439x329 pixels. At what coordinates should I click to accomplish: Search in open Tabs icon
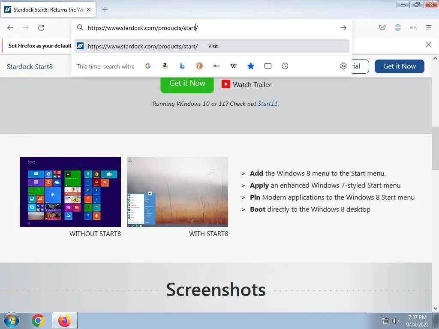tap(268, 66)
